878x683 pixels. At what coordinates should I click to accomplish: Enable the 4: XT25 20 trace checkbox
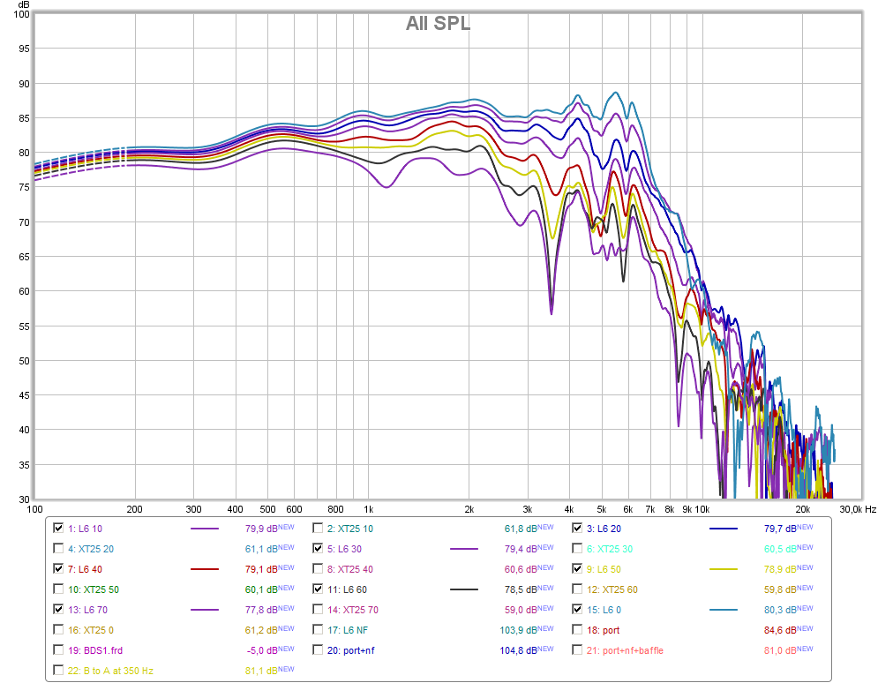coord(58,549)
